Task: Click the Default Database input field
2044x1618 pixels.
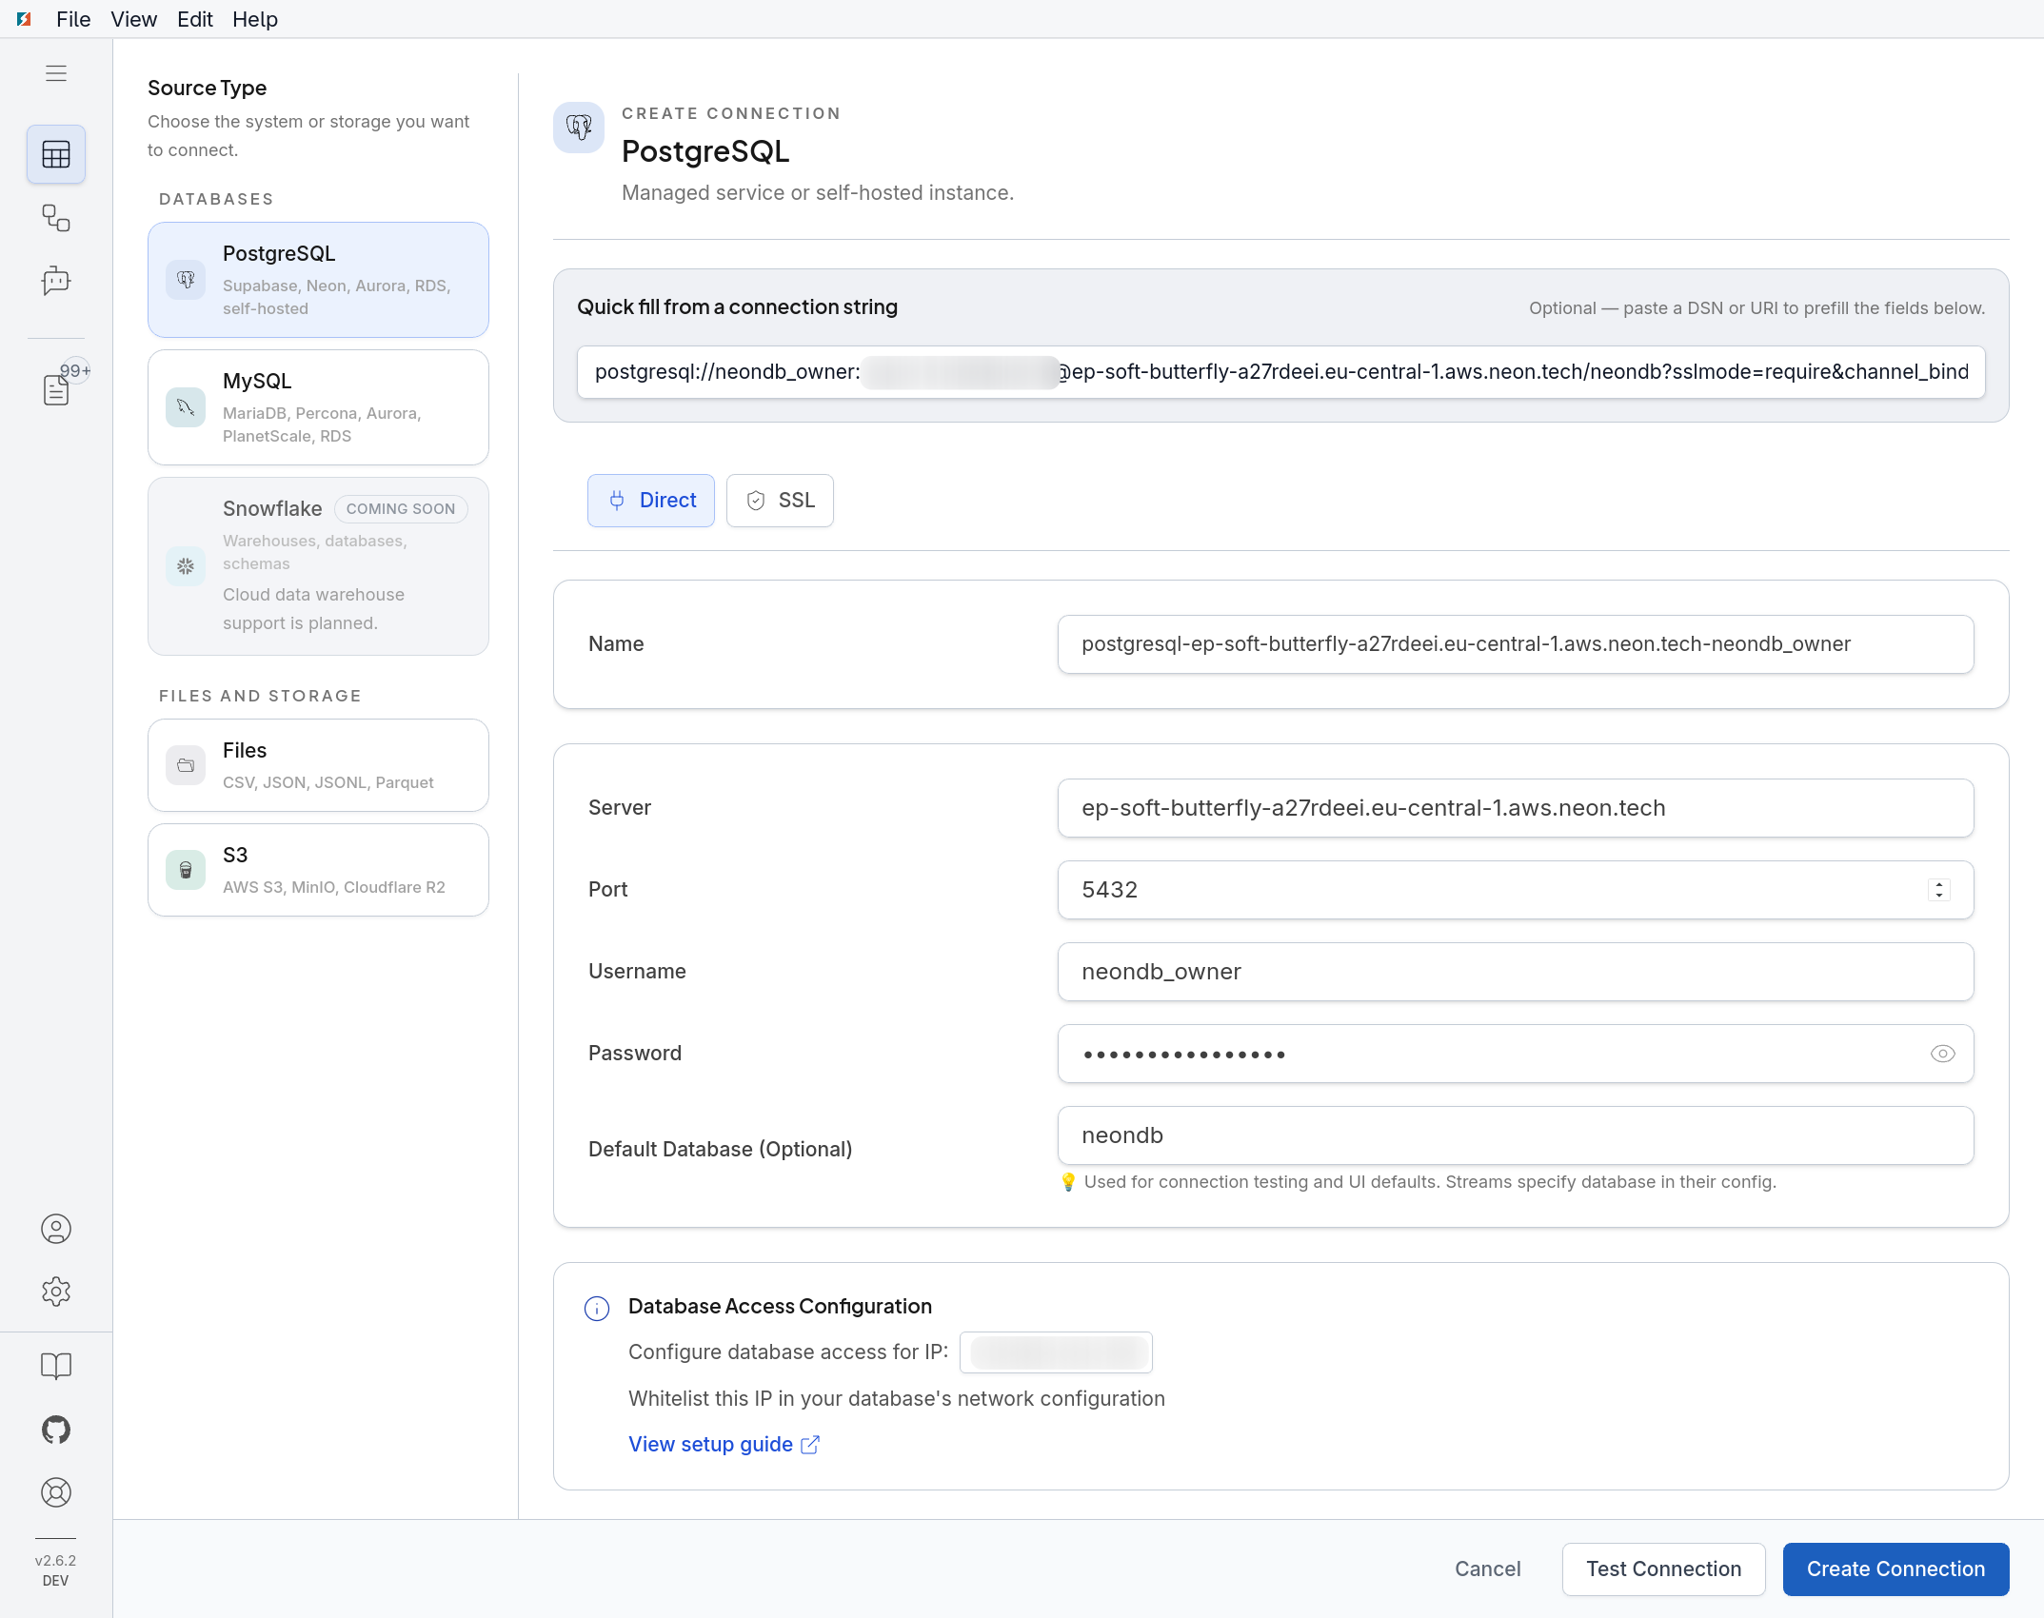Action: coord(1516,1135)
